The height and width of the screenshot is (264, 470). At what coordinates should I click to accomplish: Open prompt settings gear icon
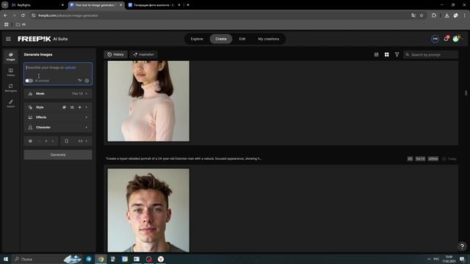(87, 81)
